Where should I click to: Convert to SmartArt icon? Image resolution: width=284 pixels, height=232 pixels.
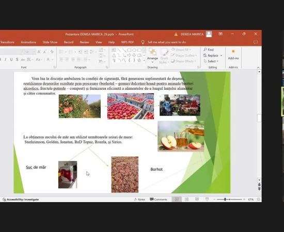click(102, 62)
